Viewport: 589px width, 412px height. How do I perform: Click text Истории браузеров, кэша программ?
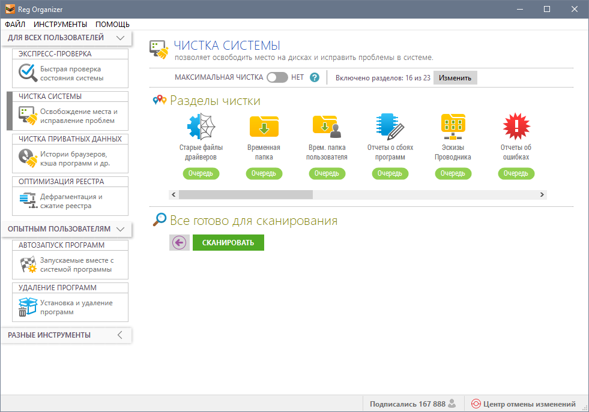click(x=75, y=159)
